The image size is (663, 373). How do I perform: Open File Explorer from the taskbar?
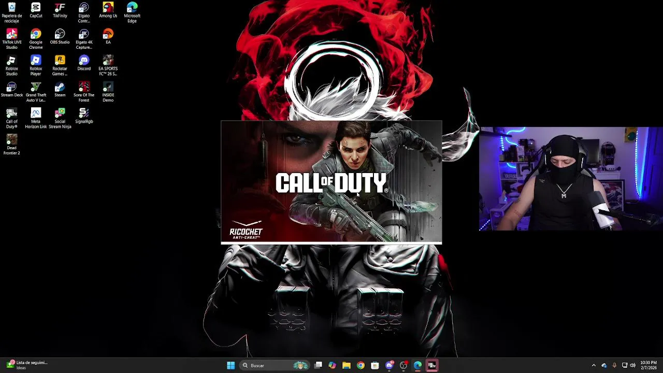[346, 365]
